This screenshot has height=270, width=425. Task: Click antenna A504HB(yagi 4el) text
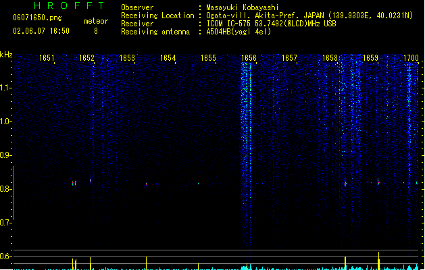tap(239, 32)
